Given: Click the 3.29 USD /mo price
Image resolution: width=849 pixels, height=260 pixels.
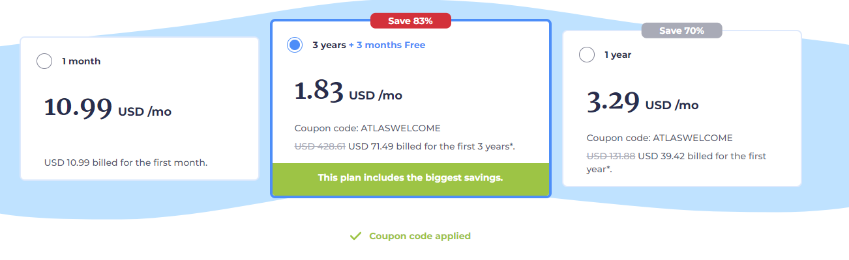Looking at the screenshot, I should tap(642, 102).
